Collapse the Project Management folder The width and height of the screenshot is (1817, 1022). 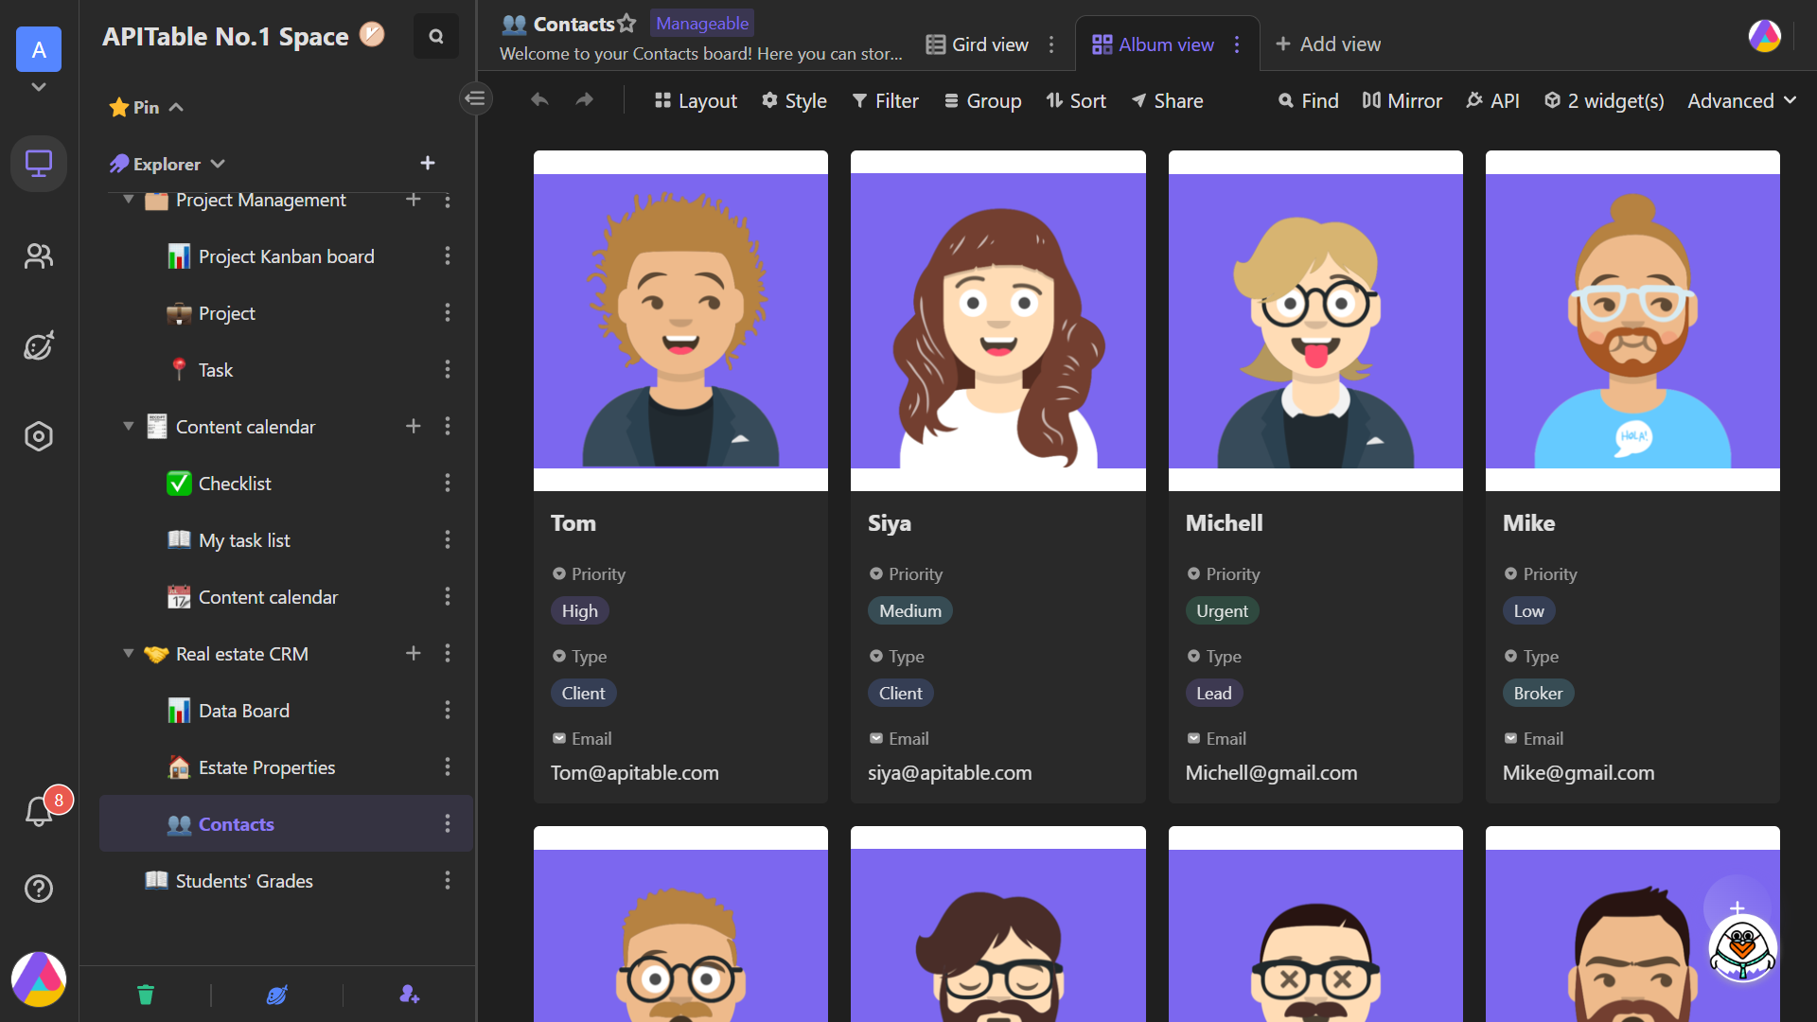(x=128, y=200)
